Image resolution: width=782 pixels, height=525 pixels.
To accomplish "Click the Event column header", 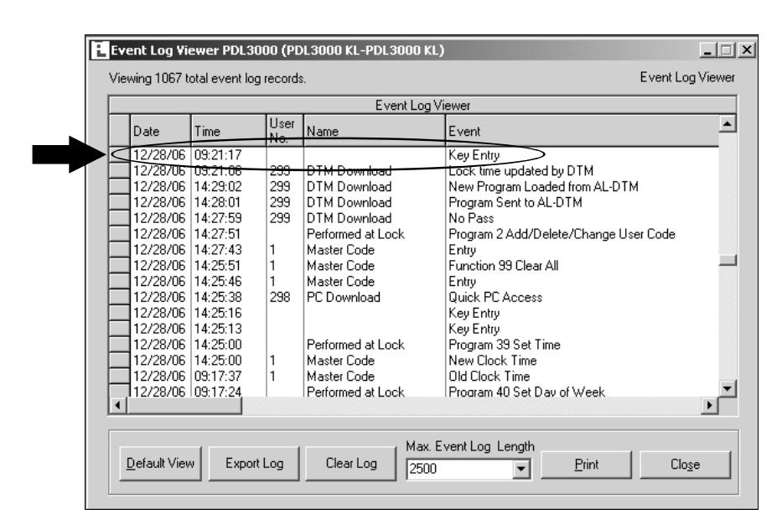I will (x=582, y=131).
